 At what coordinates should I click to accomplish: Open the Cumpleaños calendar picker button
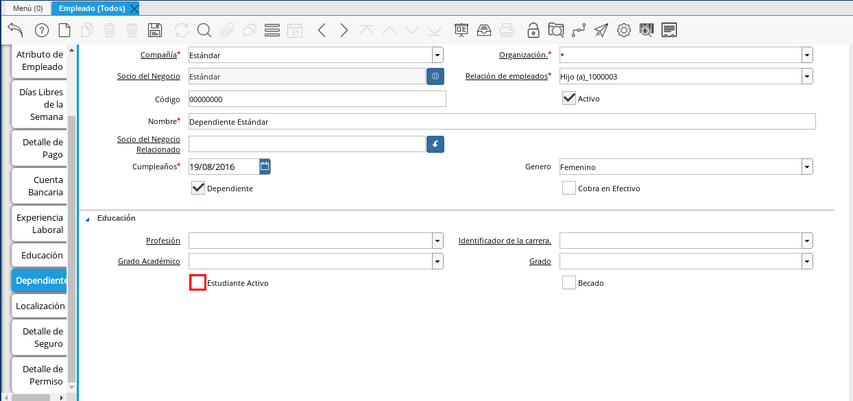click(265, 166)
